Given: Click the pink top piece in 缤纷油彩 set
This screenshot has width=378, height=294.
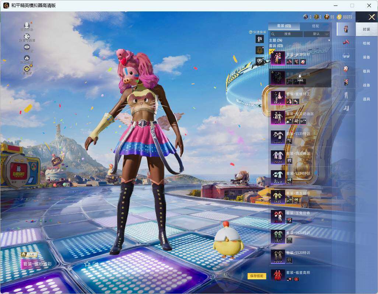Looking at the screenshot, I should click(x=289, y=62).
